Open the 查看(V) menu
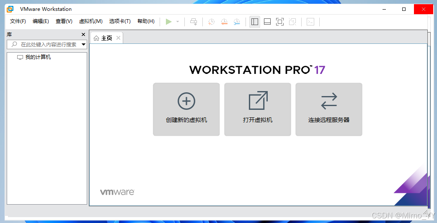The image size is (437, 223). (x=64, y=21)
